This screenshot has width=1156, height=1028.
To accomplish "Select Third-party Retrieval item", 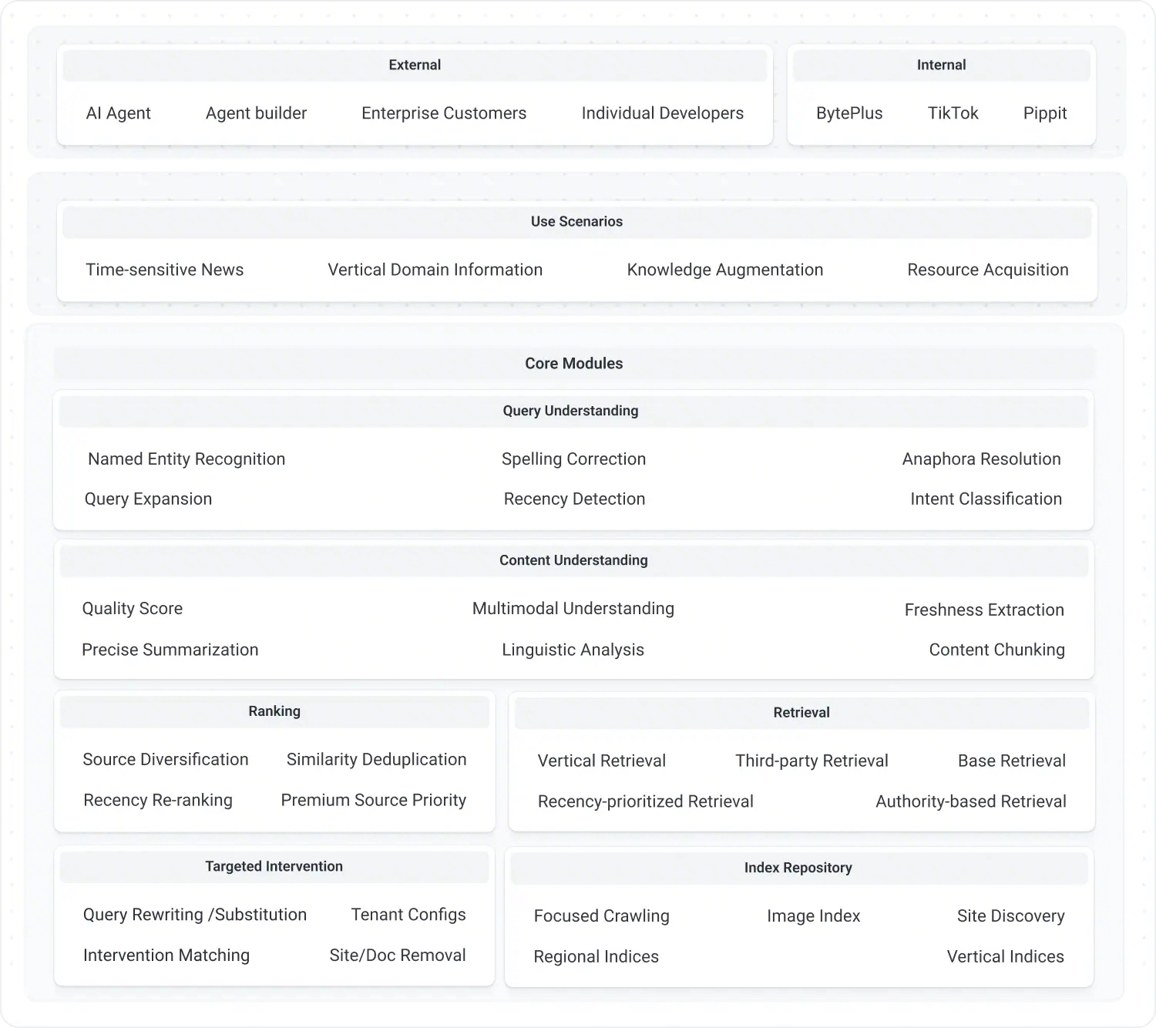I will [812, 761].
